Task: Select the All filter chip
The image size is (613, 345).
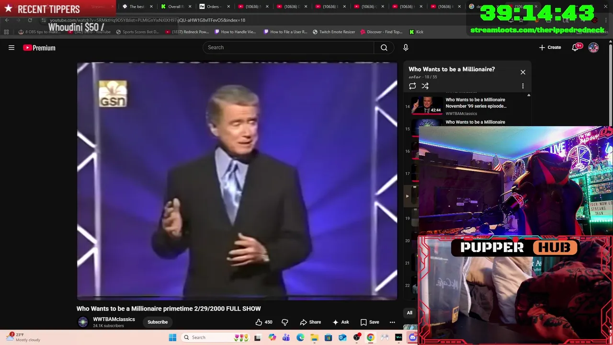Action: click(x=409, y=313)
